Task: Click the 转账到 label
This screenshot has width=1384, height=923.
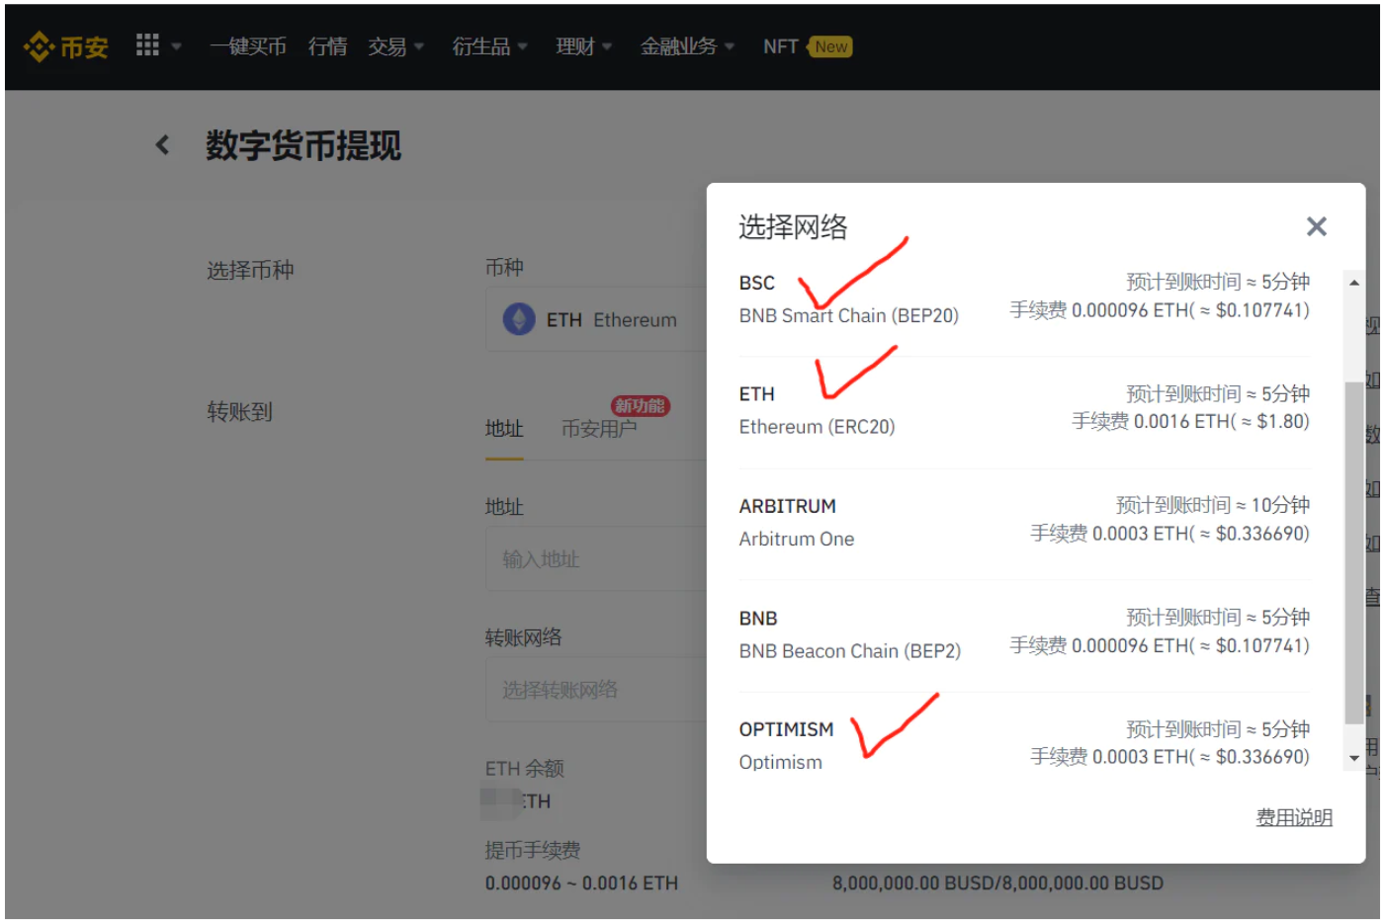Action: pos(239,411)
